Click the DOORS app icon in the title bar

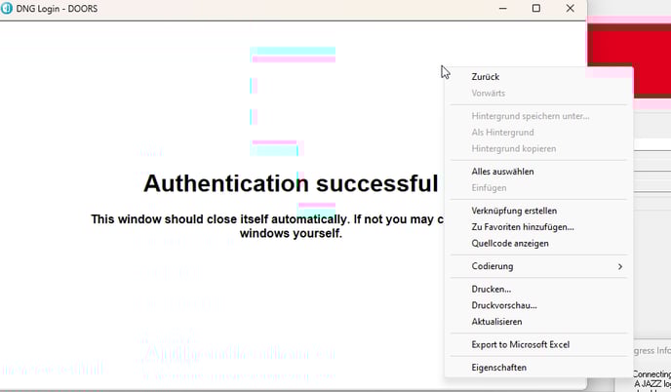point(7,8)
